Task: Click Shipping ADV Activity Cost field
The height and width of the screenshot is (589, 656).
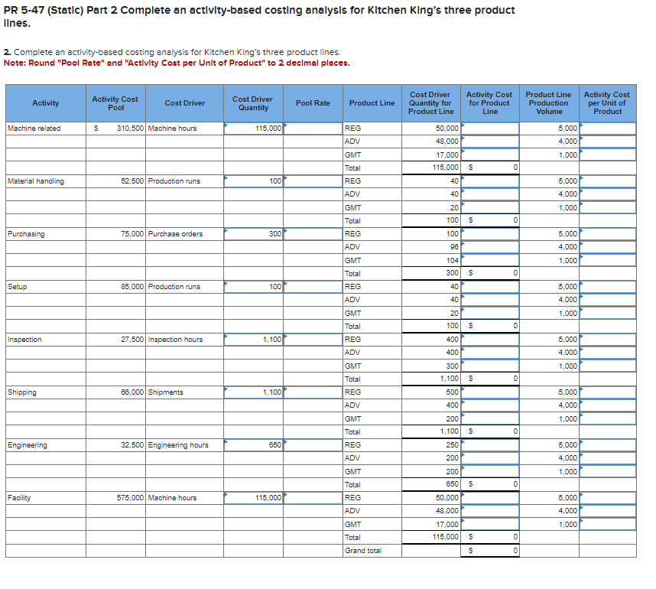Action: point(490,405)
